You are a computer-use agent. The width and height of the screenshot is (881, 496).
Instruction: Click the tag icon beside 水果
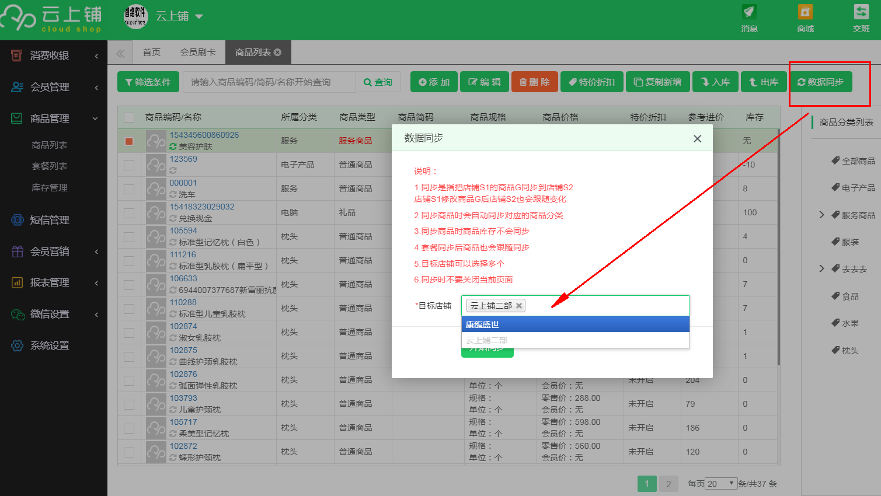tap(835, 323)
